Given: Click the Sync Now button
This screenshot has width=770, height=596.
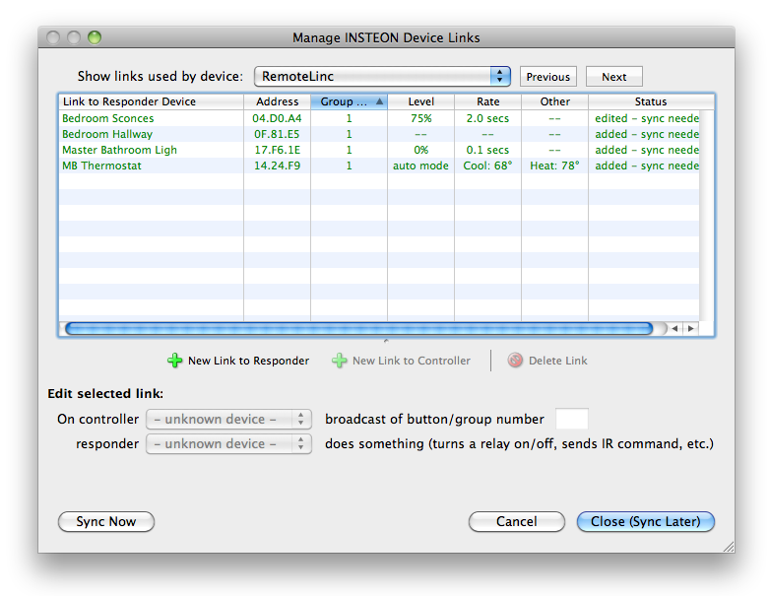Looking at the screenshot, I should [106, 521].
